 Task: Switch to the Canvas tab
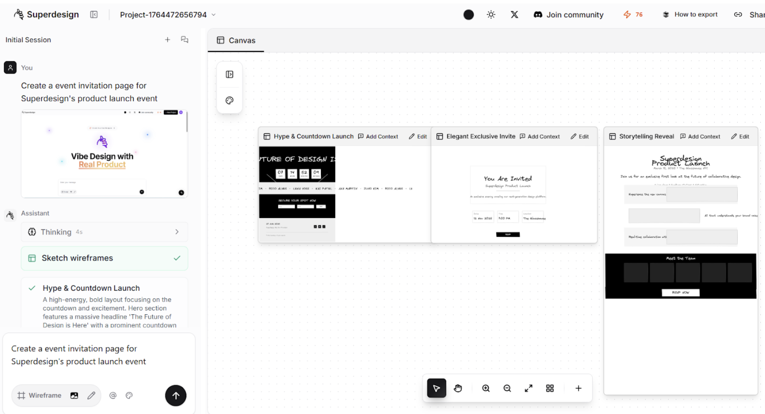tap(235, 40)
